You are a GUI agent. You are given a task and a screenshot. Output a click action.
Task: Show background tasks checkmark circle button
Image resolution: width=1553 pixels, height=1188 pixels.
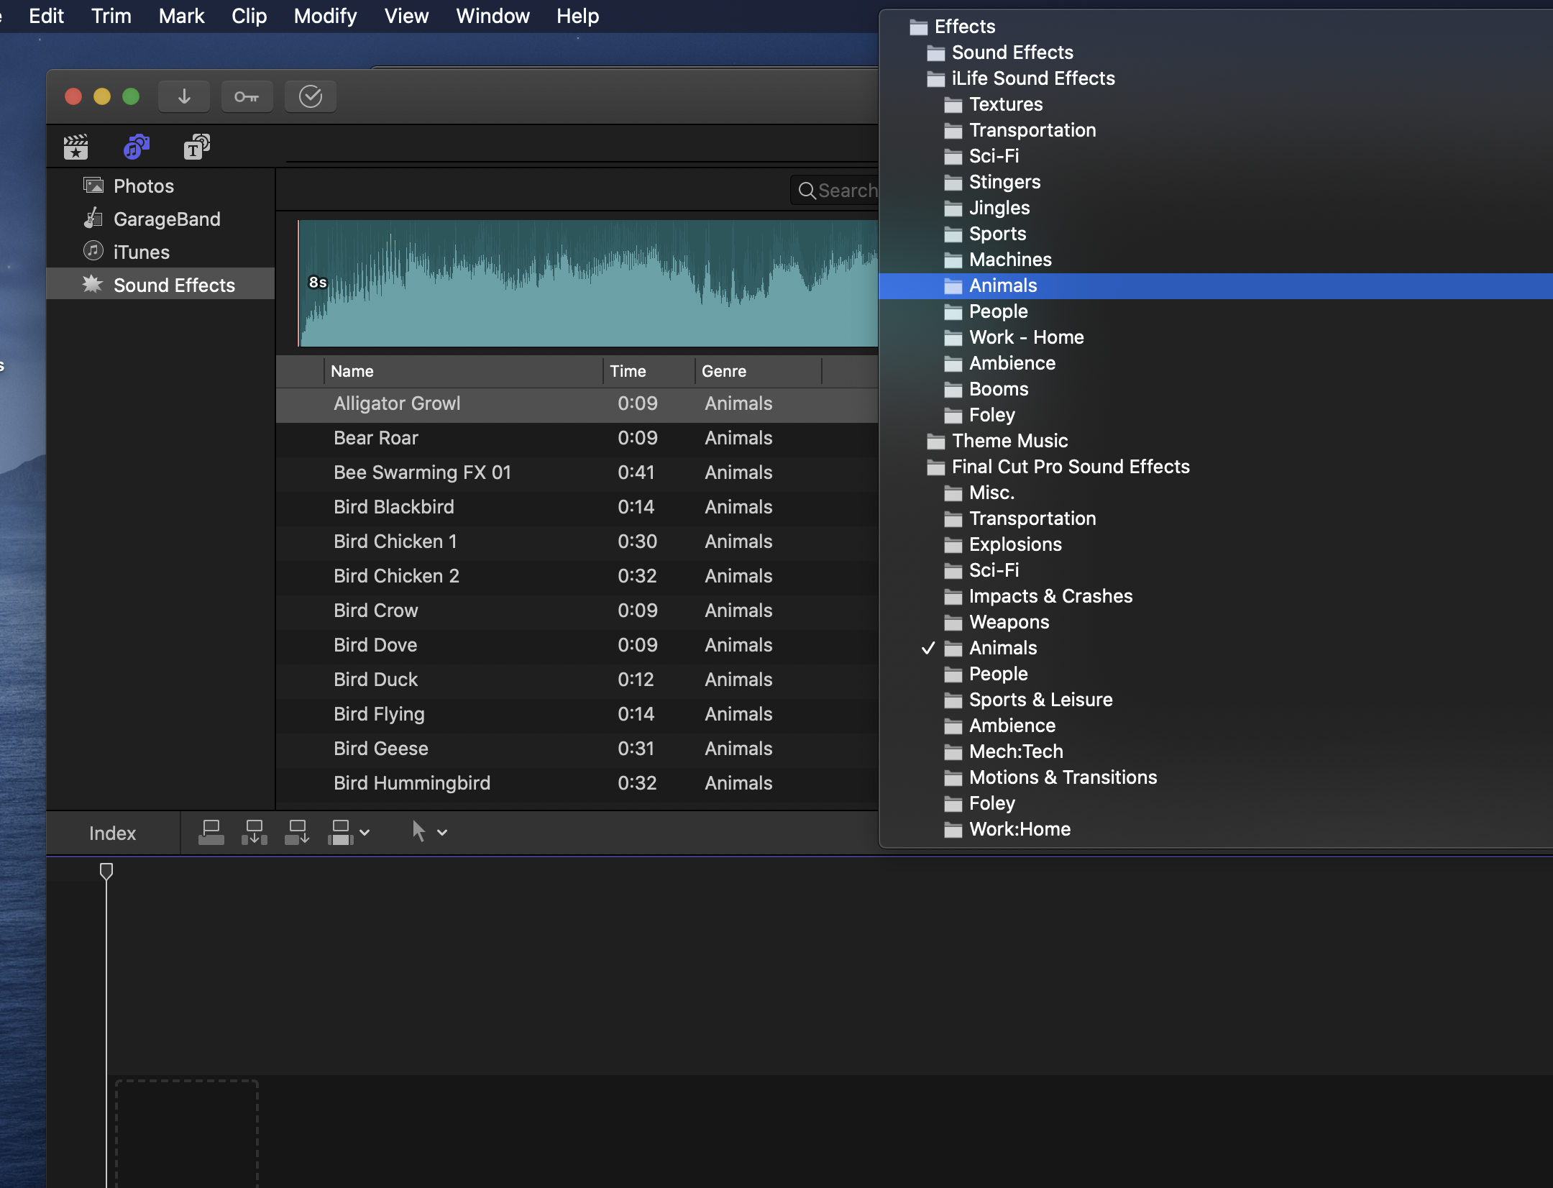(x=311, y=96)
